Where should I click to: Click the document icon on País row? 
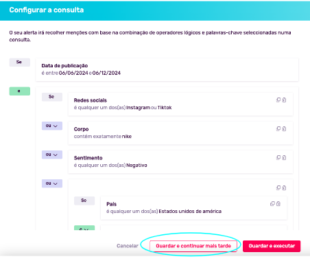tap(278, 204)
